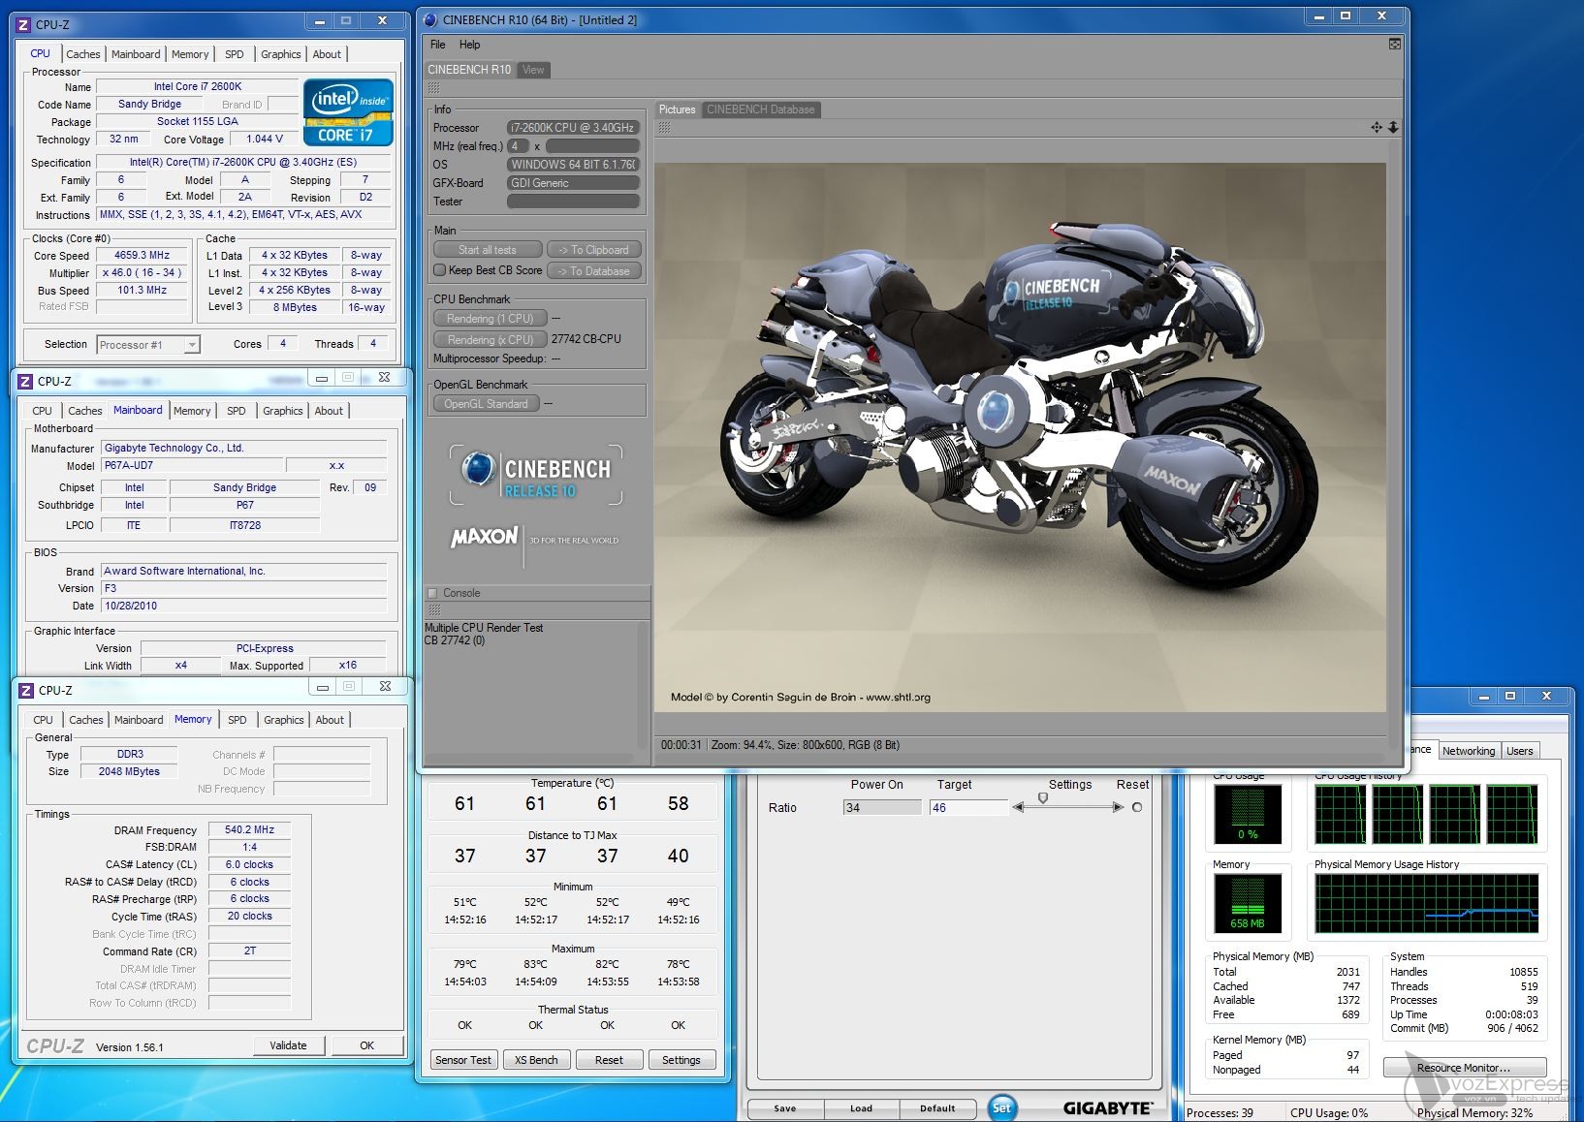Click the top CPU-Z window title icon
Image resolution: width=1584 pixels, height=1122 pixels.
[24, 24]
